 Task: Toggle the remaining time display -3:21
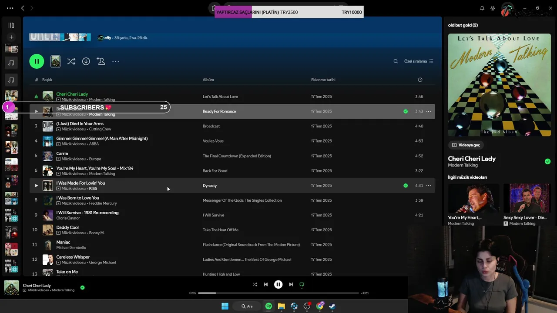(365, 293)
